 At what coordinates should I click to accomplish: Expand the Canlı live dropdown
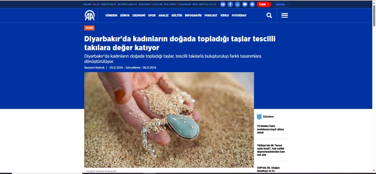coord(264,4)
